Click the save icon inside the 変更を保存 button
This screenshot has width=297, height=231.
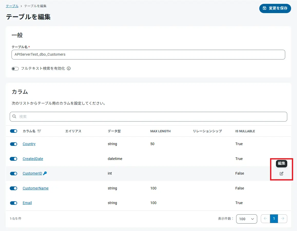click(x=264, y=8)
